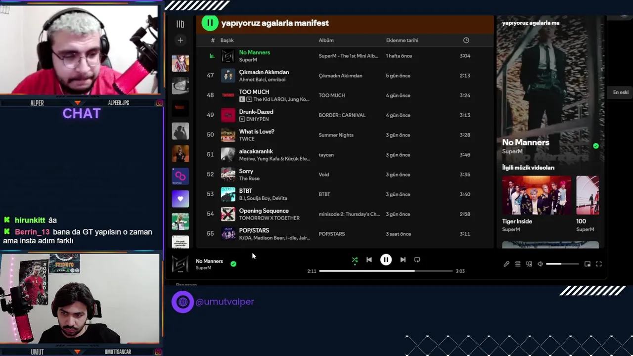Select the POP/STARS track title
Image resolution: width=633 pixels, height=356 pixels.
[x=254, y=230]
